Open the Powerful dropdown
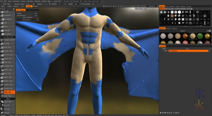The width and height of the screenshot is (212, 116). 77,1
